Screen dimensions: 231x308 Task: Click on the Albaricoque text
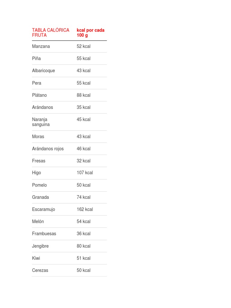point(43,71)
